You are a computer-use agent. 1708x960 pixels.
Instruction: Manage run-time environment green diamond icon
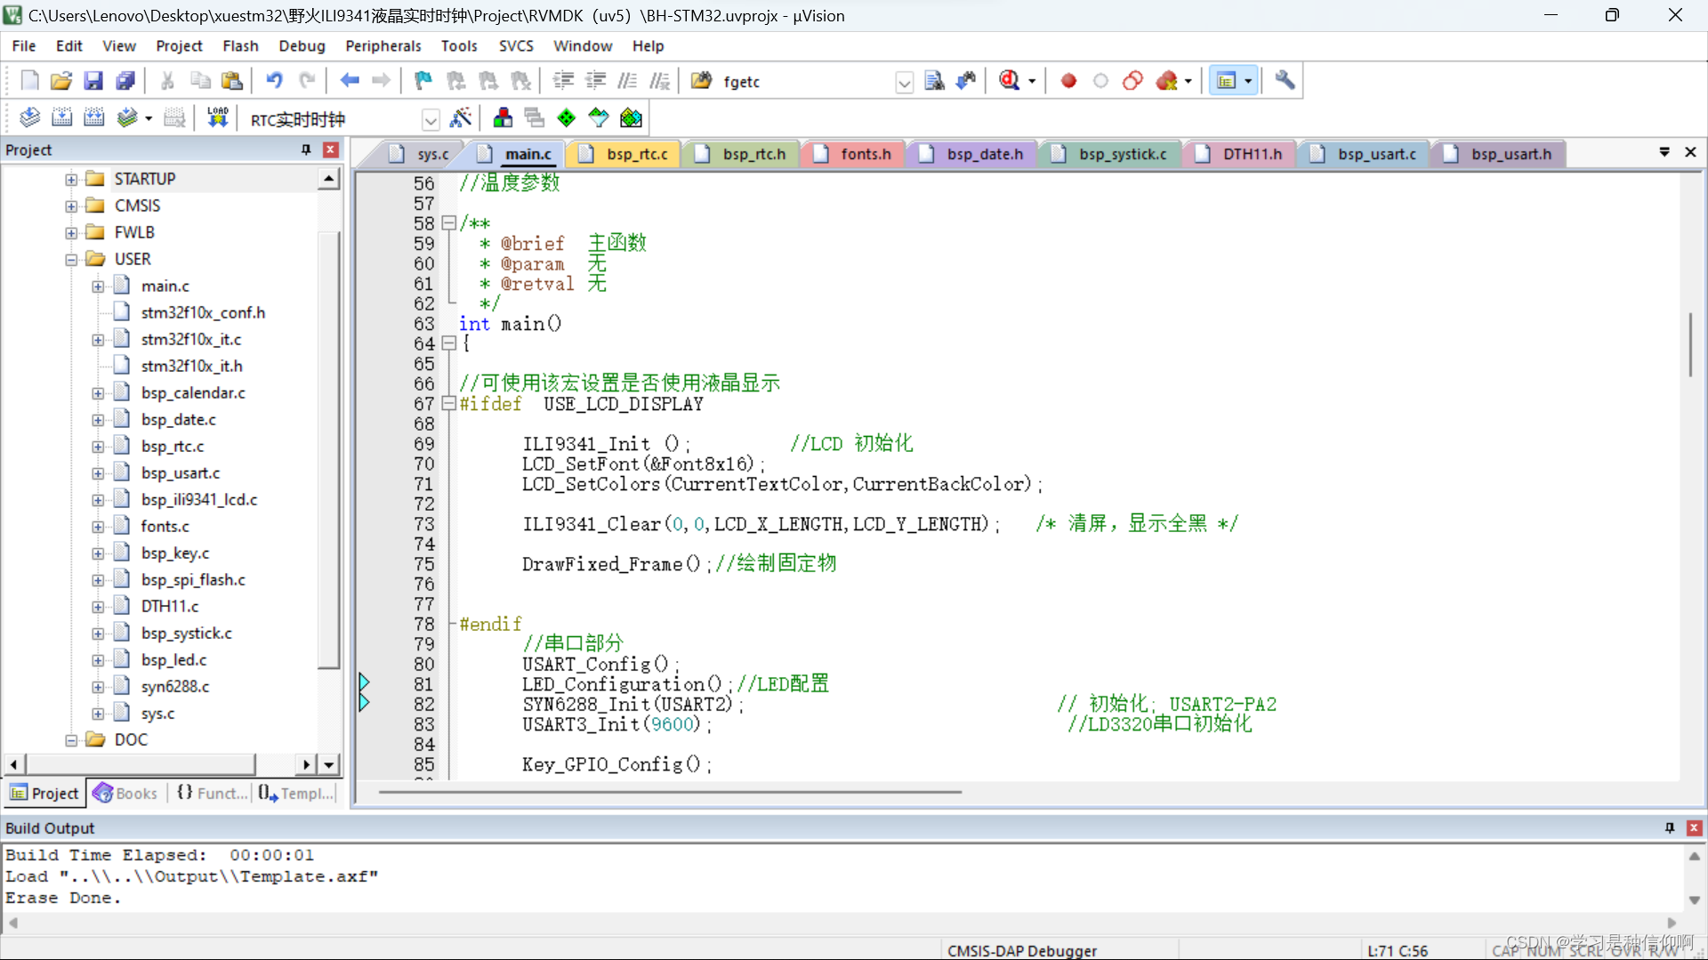pyautogui.click(x=567, y=117)
